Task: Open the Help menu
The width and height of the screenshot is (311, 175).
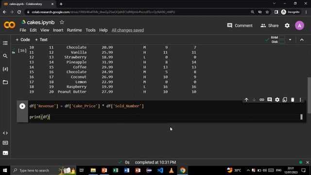Action: (x=104, y=30)
